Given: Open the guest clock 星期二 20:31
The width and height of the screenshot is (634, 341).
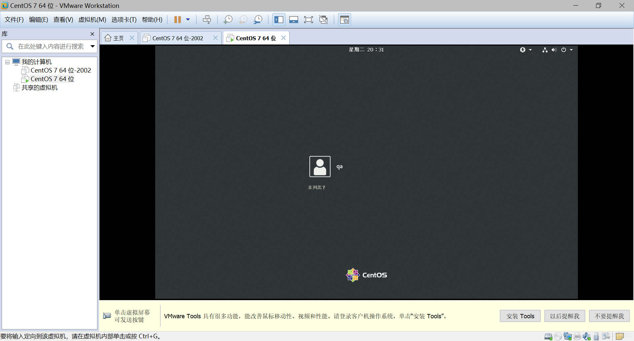Looking at the screenshot, I should (x=366, y=50).
